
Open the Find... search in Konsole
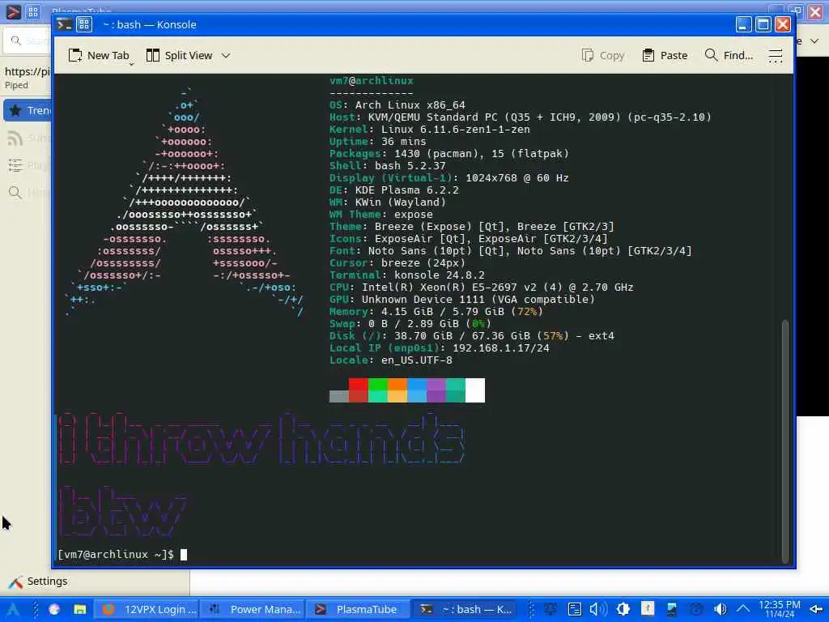[729, 56]
